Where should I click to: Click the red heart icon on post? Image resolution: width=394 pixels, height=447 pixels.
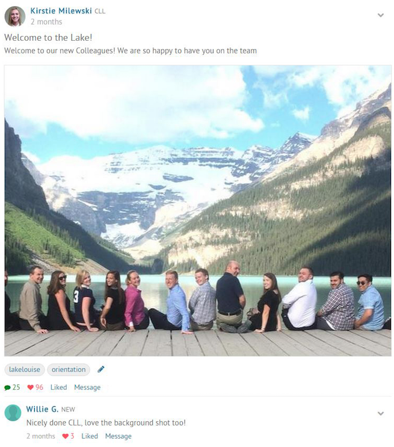30,388
